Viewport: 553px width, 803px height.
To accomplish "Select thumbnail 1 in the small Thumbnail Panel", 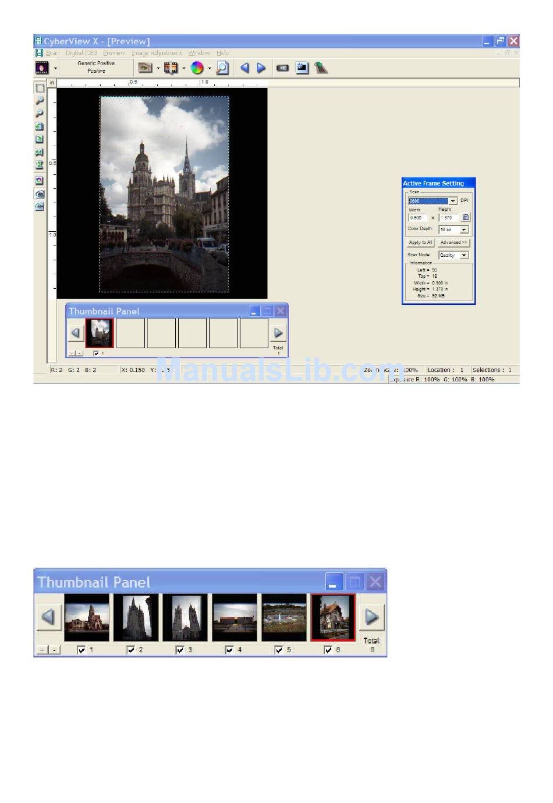I will click(100, 333).
